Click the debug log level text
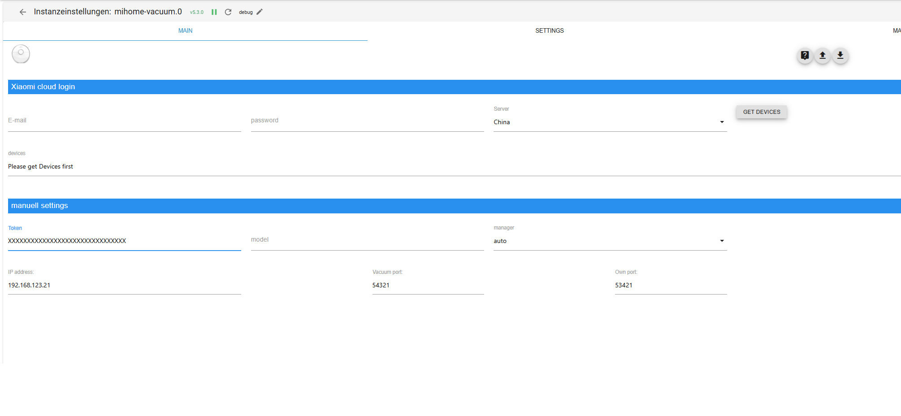901x416 pixels. coord(246,13)
